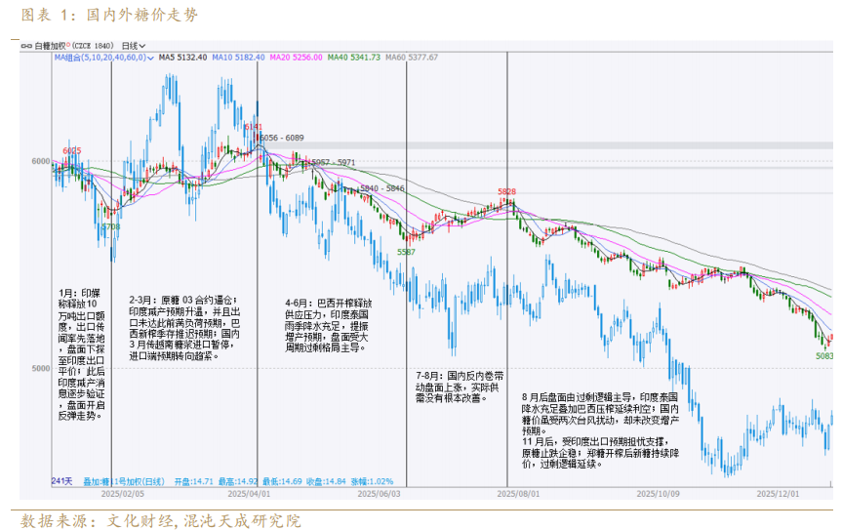Click the 白糖加权 (CZCE 1840) contract name

click(x=74, y=46)
